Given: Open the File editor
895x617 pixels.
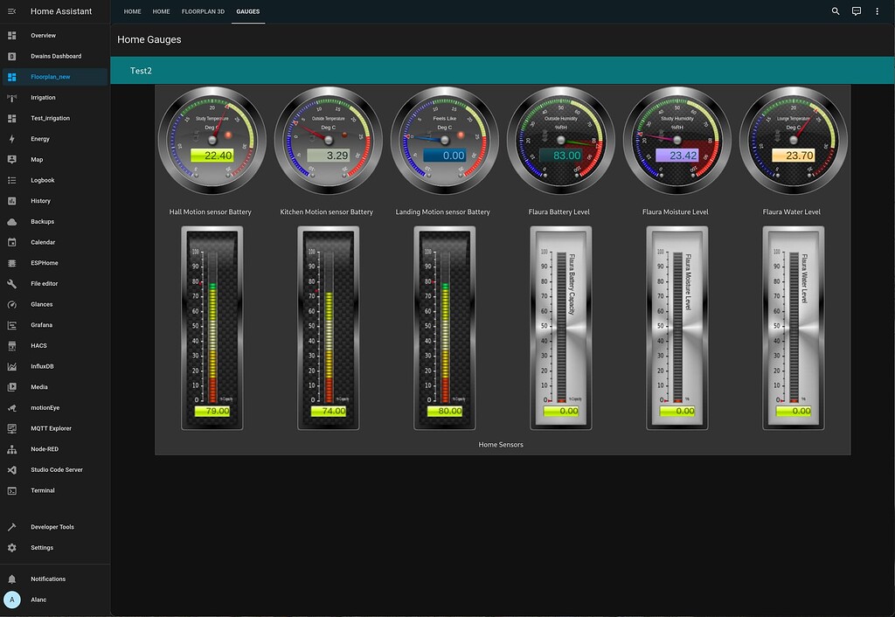Looking at the screenshot, I should [x=43, y=283].
